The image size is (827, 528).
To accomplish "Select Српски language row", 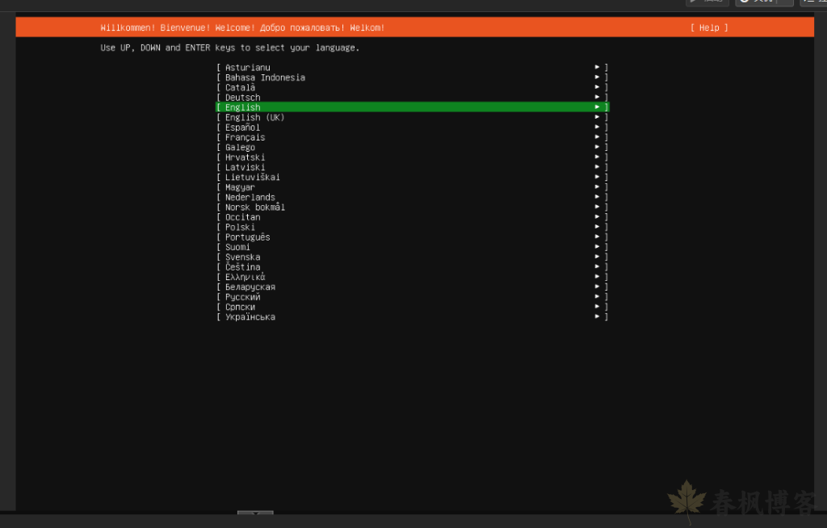I will point(413,307).
